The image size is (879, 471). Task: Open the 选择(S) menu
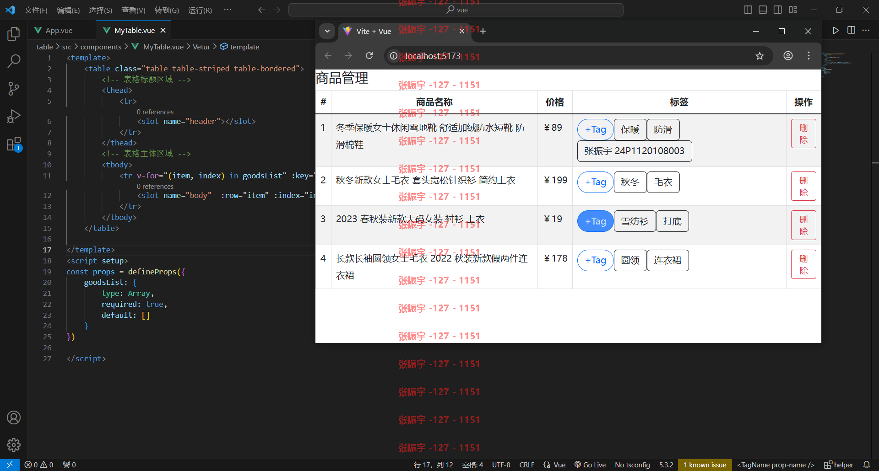[100, 10]
